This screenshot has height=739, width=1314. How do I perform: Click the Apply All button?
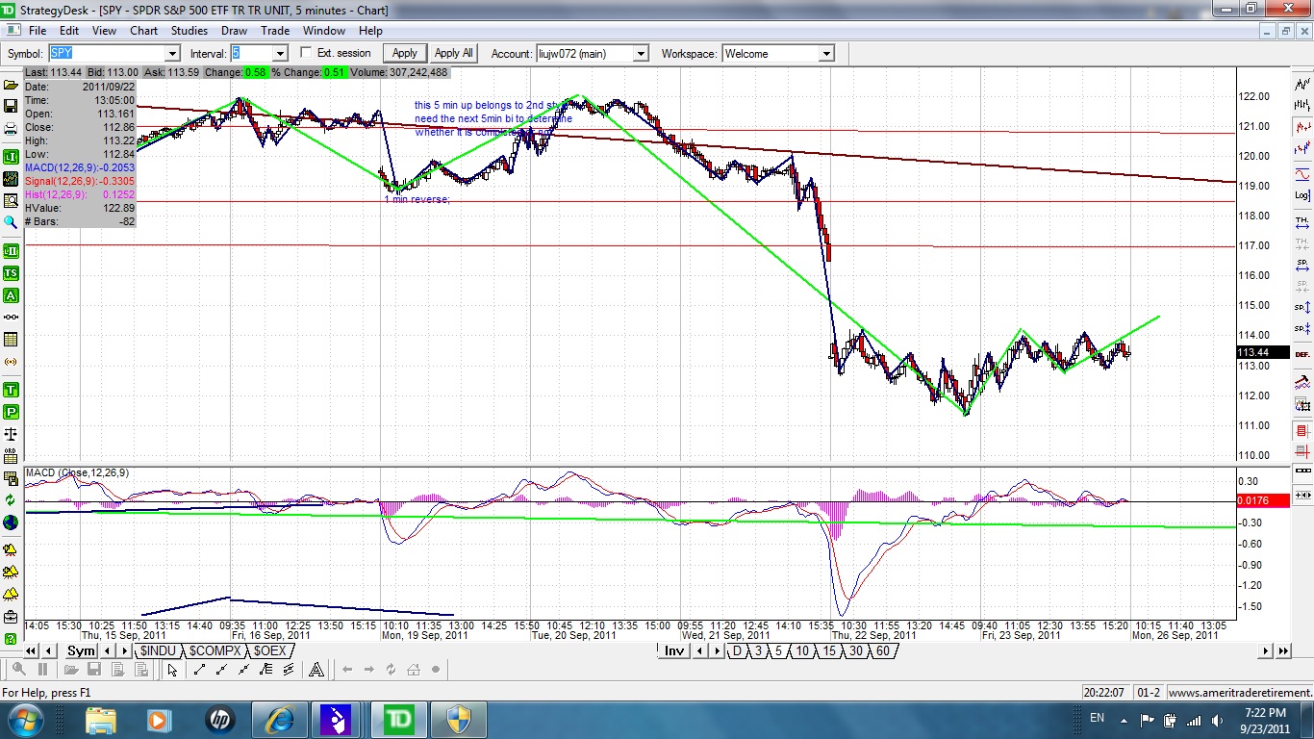pyautogui.click(x=453, y=54)
